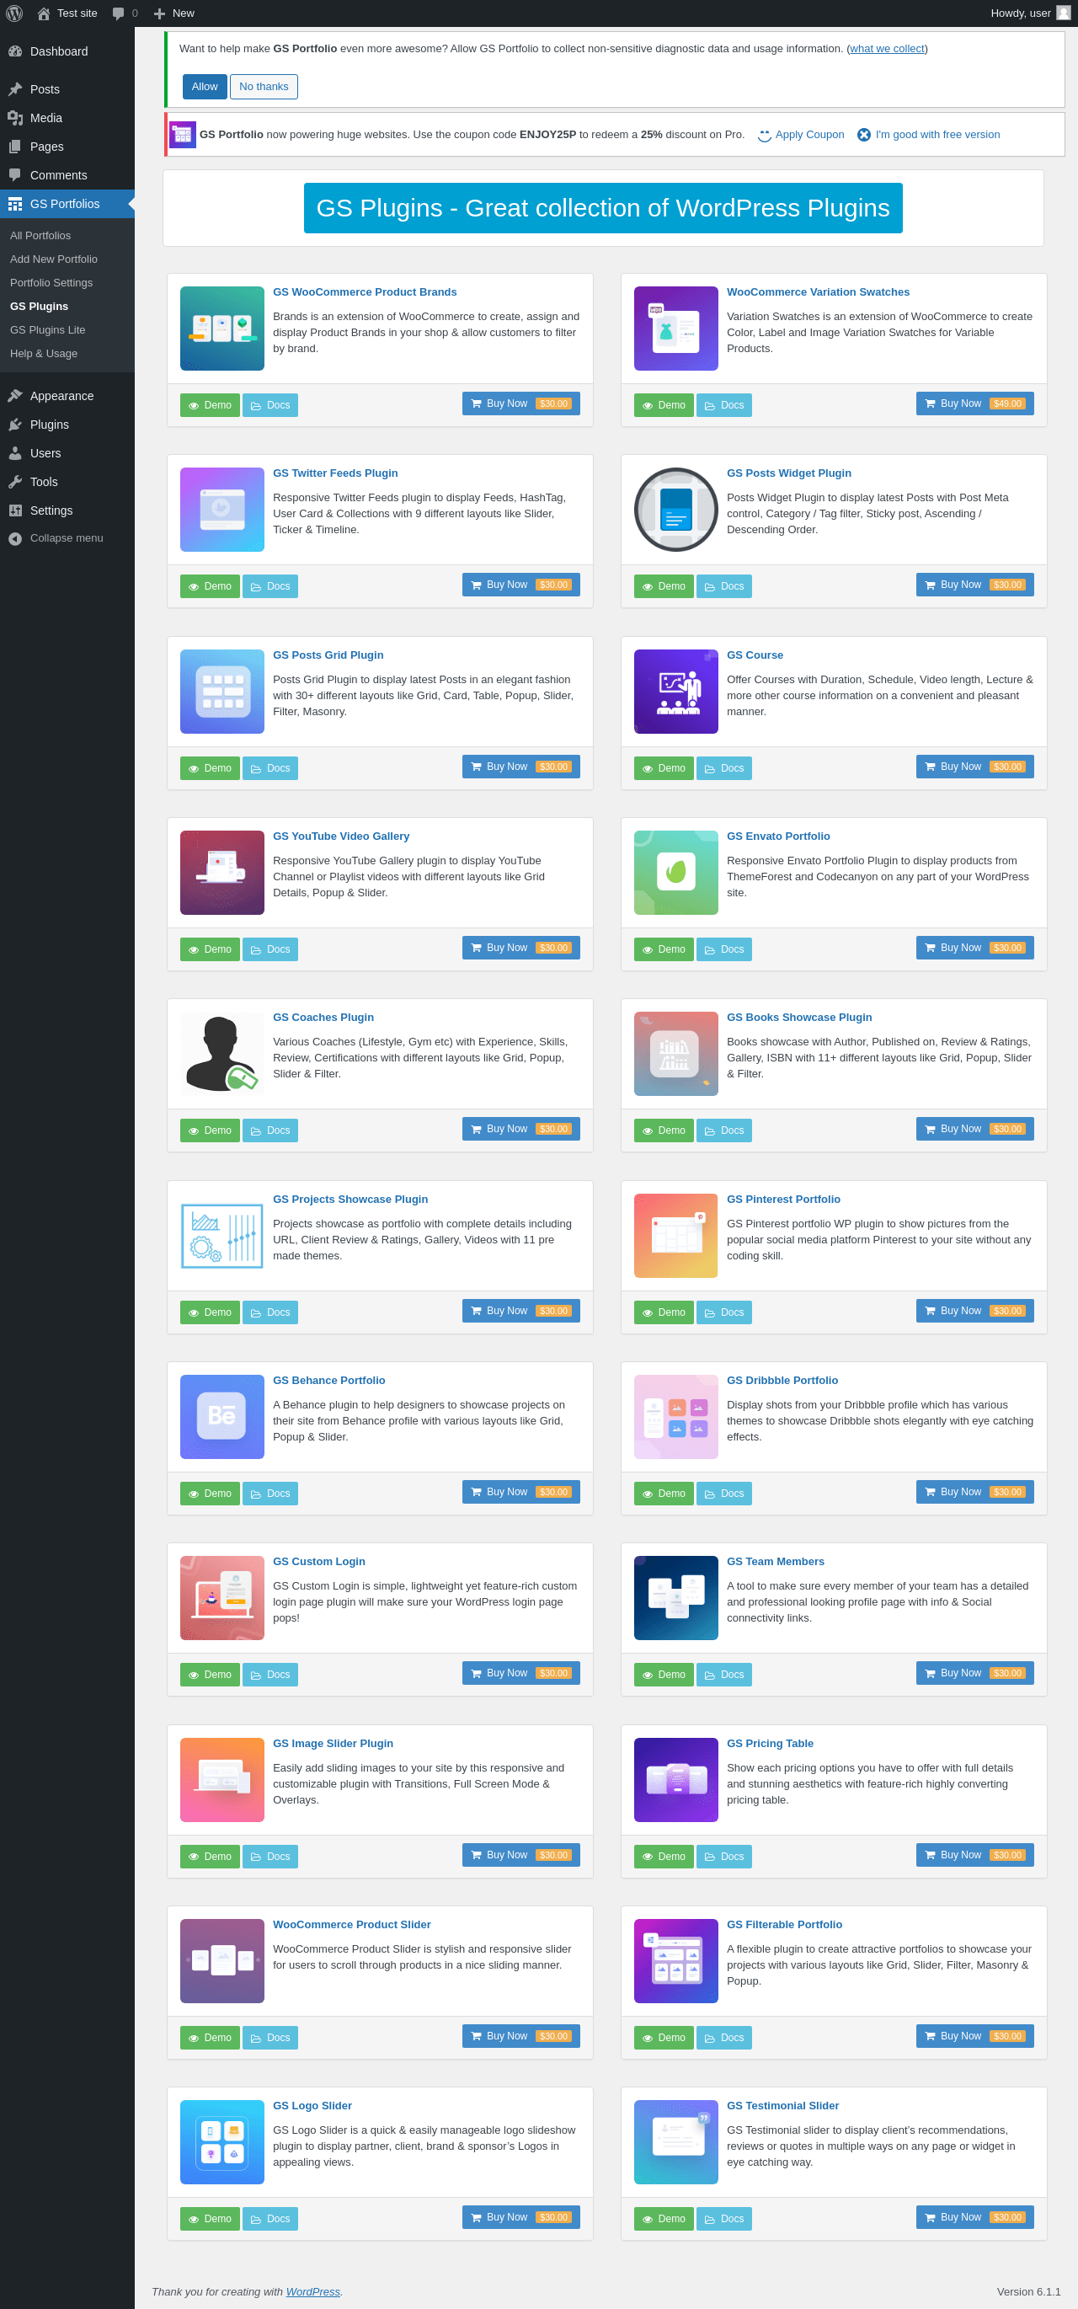Click the Posts pushpin icon

(x=15, y=88)
